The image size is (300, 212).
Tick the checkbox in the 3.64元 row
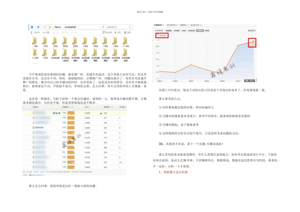pyautogui.click(x=33, y=162)
